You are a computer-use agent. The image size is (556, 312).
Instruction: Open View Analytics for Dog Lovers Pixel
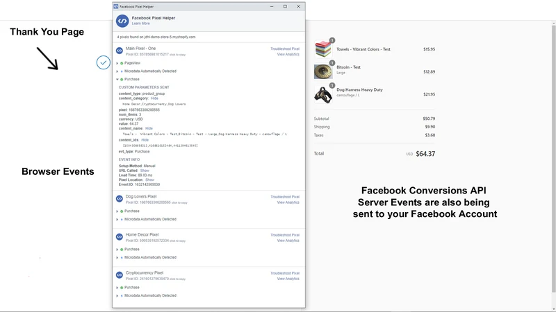pyautogui.click(x=288, y=202)
